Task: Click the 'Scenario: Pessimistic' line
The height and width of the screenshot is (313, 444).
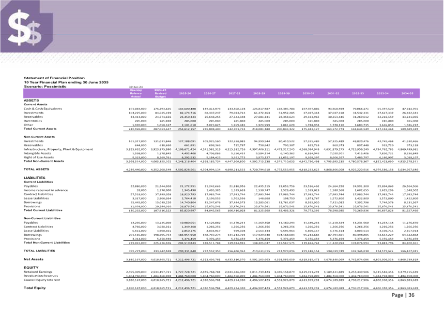Action: (x=45, y=86)
